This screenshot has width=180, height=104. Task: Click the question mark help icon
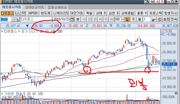tap(162, 2)
